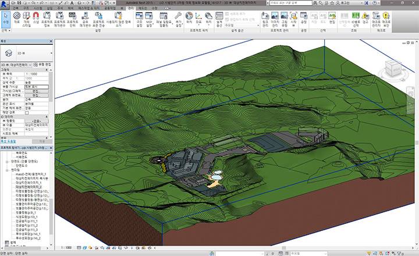Select the 수정 (Modify) tool

pos(5,17)
